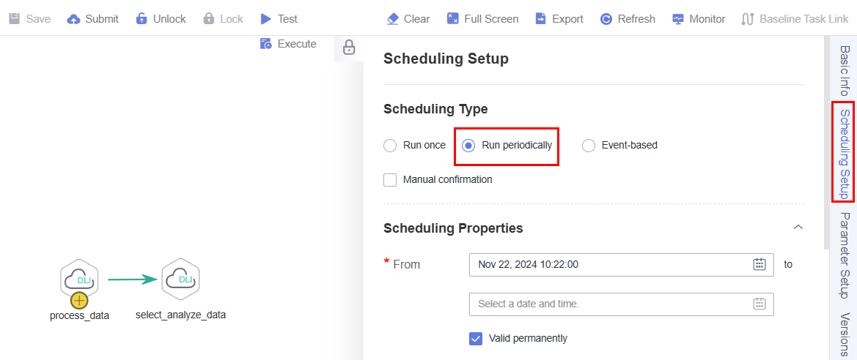
Task: Switch to the Basic Info tab
Action: coord(845,71)
